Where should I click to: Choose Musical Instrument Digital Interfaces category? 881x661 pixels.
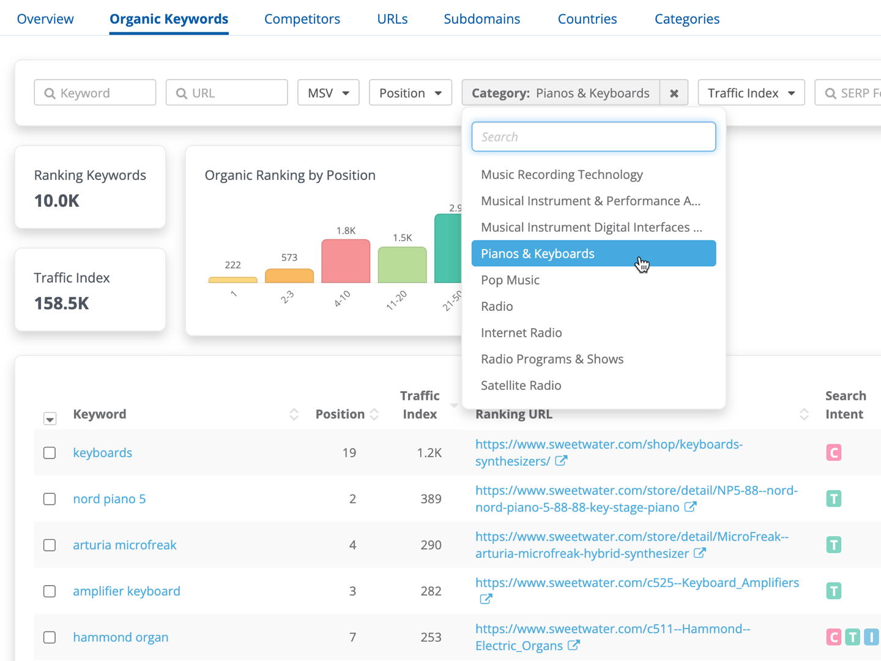[x=593, y=227]
